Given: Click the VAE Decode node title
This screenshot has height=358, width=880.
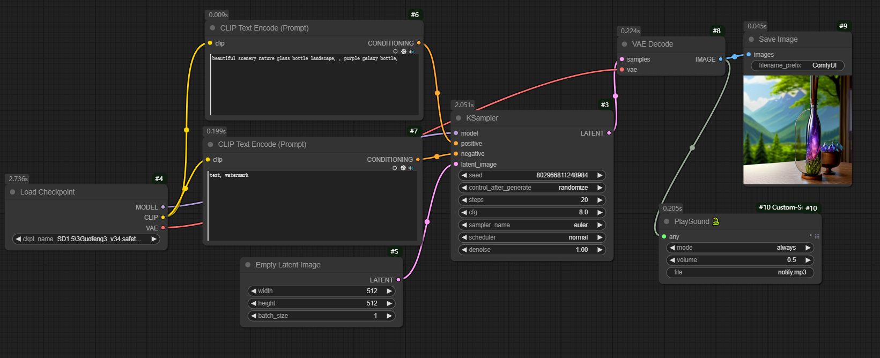Looking at the screenshot, I should pyautogui.click(x=652, y=44).
